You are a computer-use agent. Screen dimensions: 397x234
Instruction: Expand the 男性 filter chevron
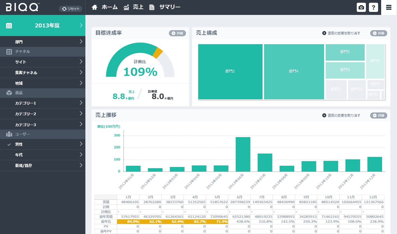click(x=81, y=144)
